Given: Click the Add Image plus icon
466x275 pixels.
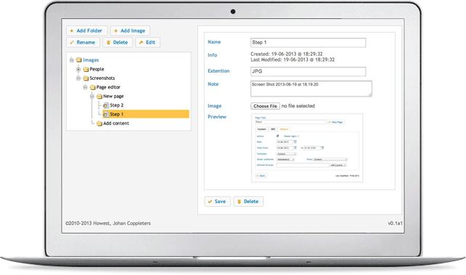Looking at the screenshot, I should tap(116, 31).
